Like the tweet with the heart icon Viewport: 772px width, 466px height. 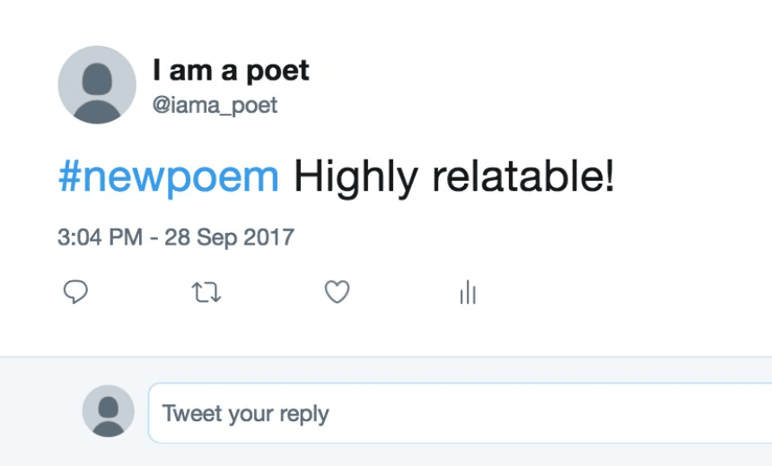point(337,292)
